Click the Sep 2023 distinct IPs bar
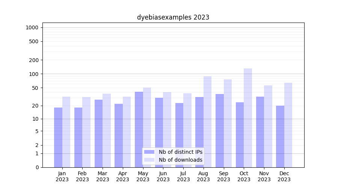The image size is (338, 188). pyautogui.click(x=220, y=130)
